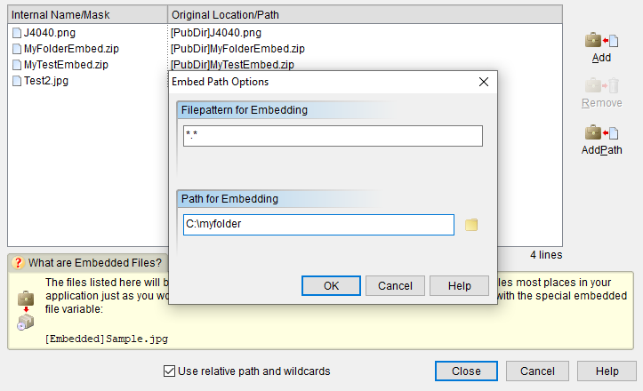The image size is (643, 391).
Task: Toggle Use relative path and wildcards
Action: (169, 371)
